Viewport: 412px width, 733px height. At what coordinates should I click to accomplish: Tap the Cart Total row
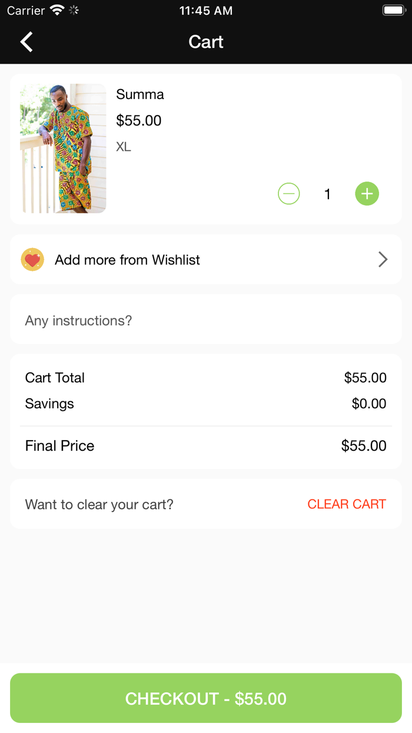click(x=206, y=378)
